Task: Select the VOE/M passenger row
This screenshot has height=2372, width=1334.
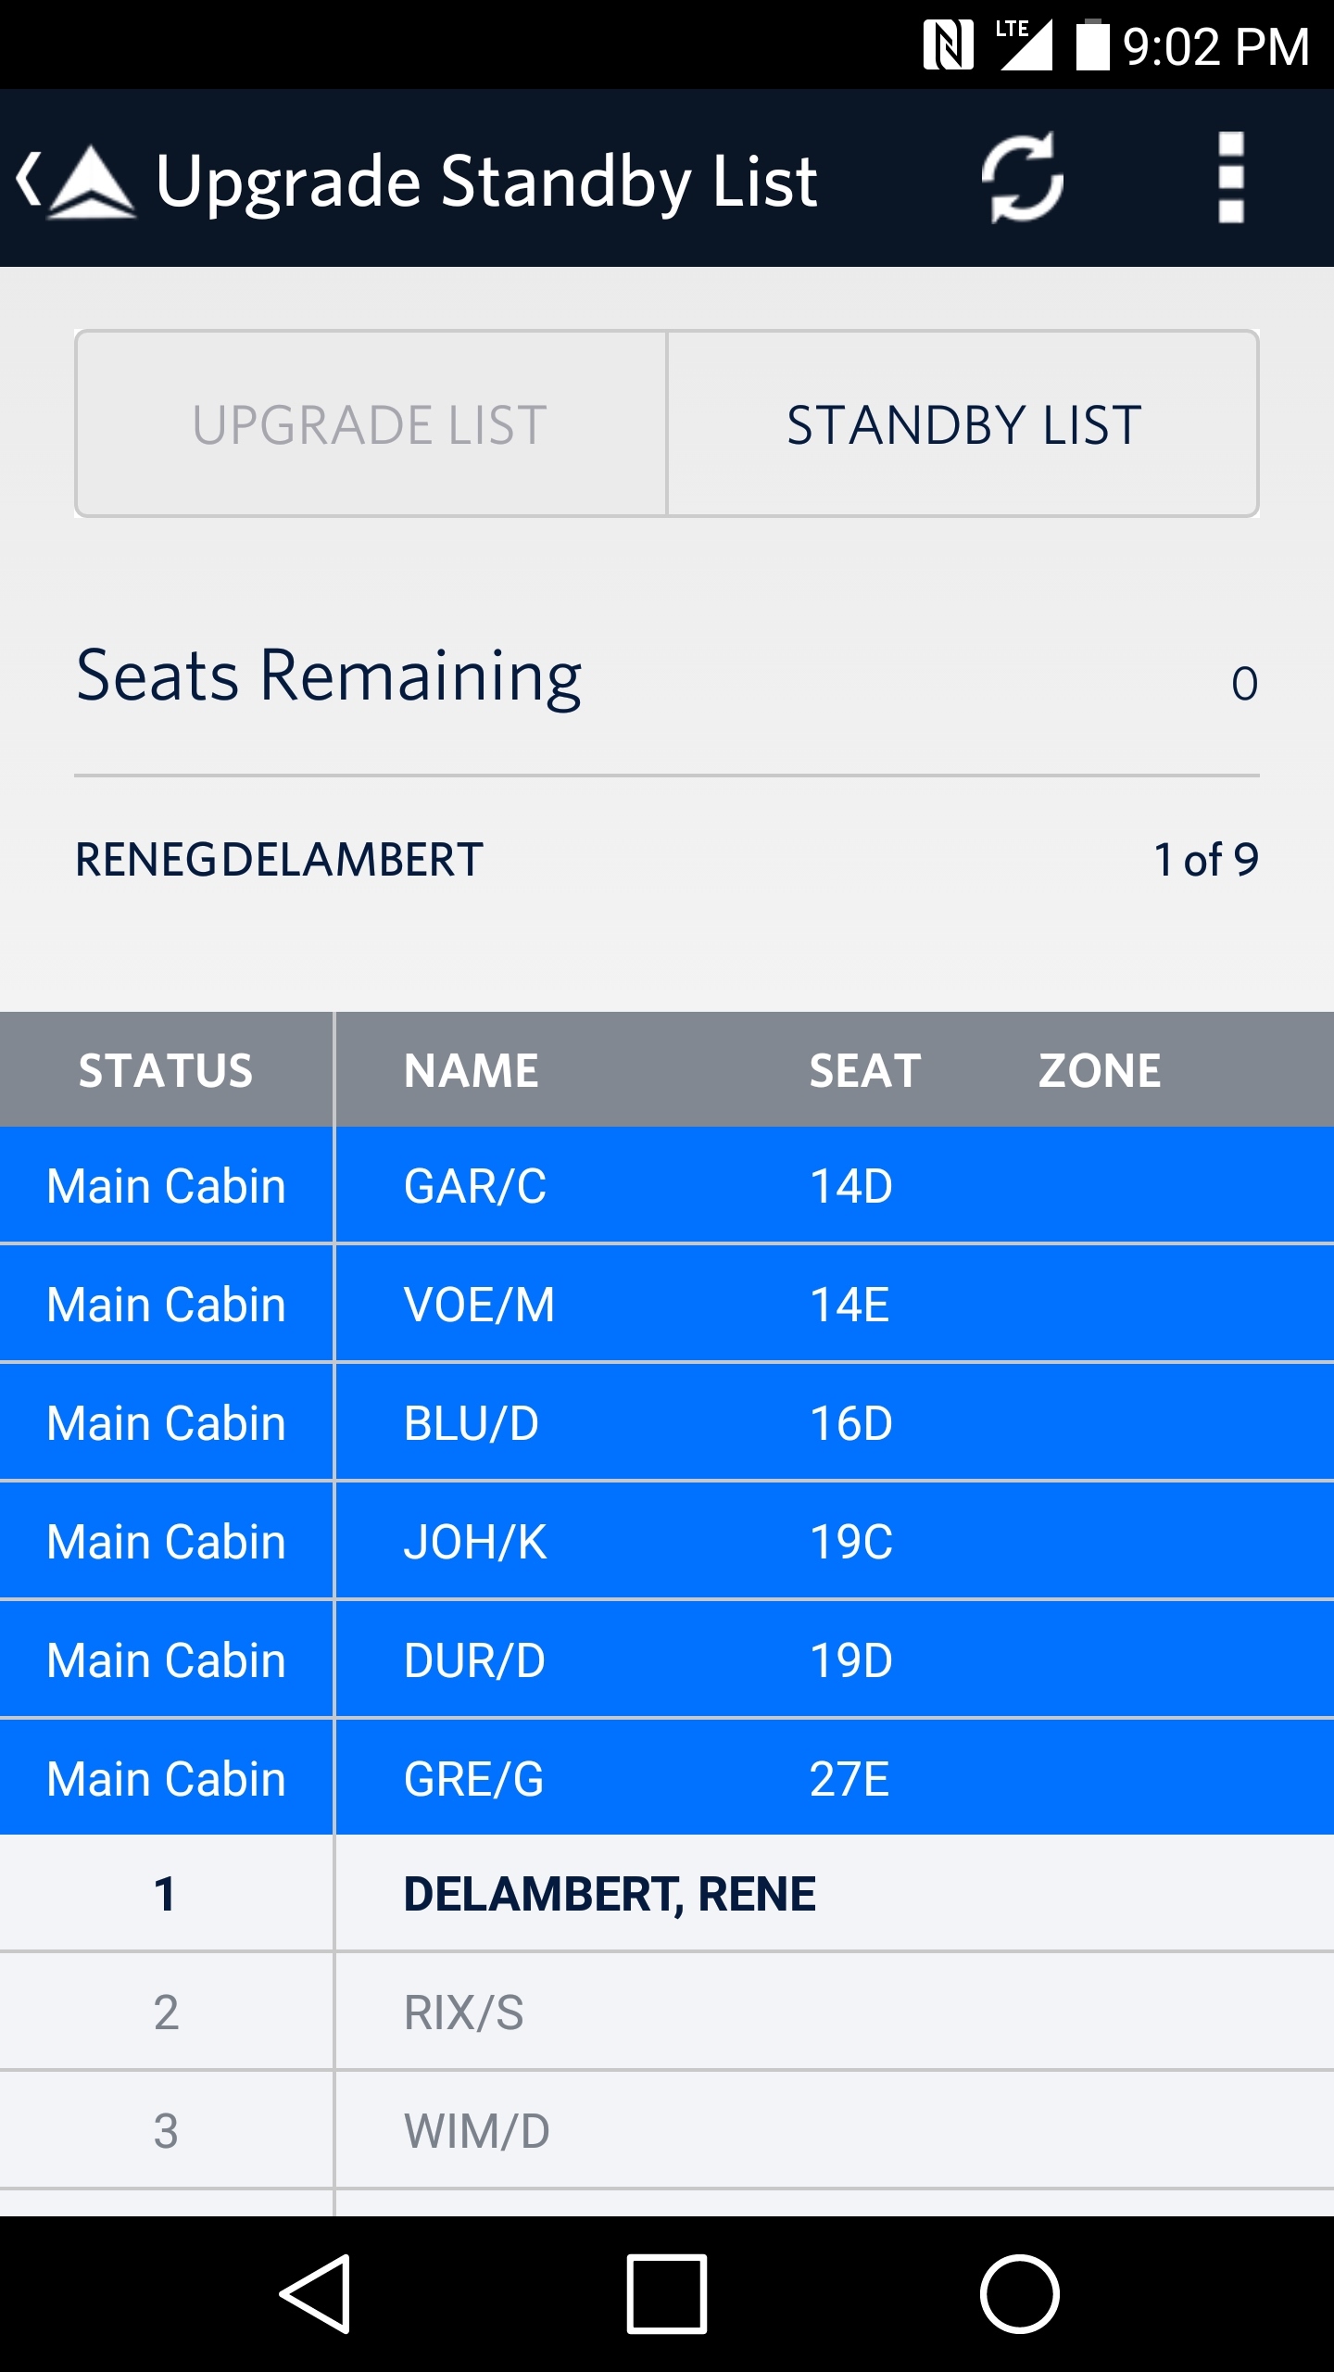Action: click(x=667, y=1305)
